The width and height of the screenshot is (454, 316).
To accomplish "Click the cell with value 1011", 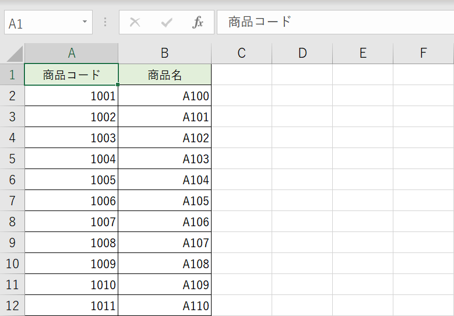I will click(72, 306).
